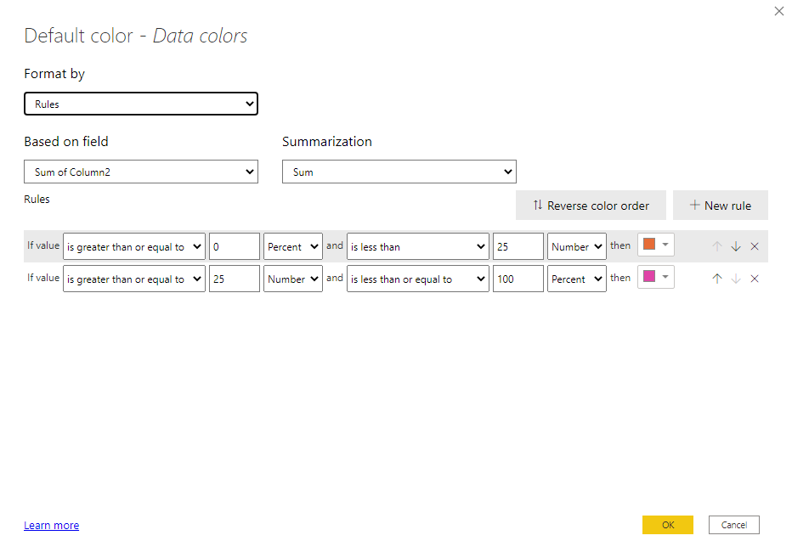Move the first rule down
792x558 pixels.
pyautogui.click(x=735, y=246)
